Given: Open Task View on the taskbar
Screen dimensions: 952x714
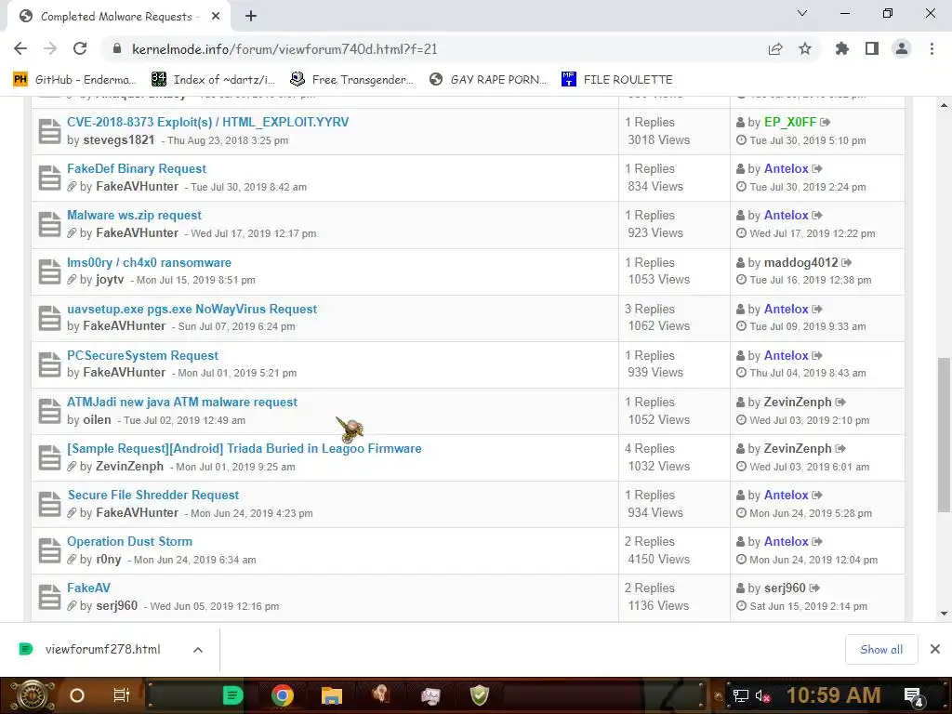Looking at the screenshot, I should [x=122, y=695].
